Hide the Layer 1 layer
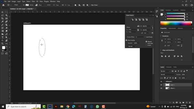194x109 pixels. coord(161,85)
